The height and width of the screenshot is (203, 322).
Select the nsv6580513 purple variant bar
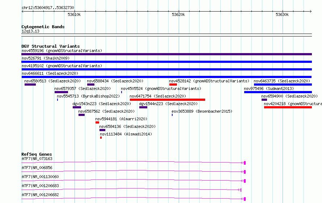(x=30, y=85)
